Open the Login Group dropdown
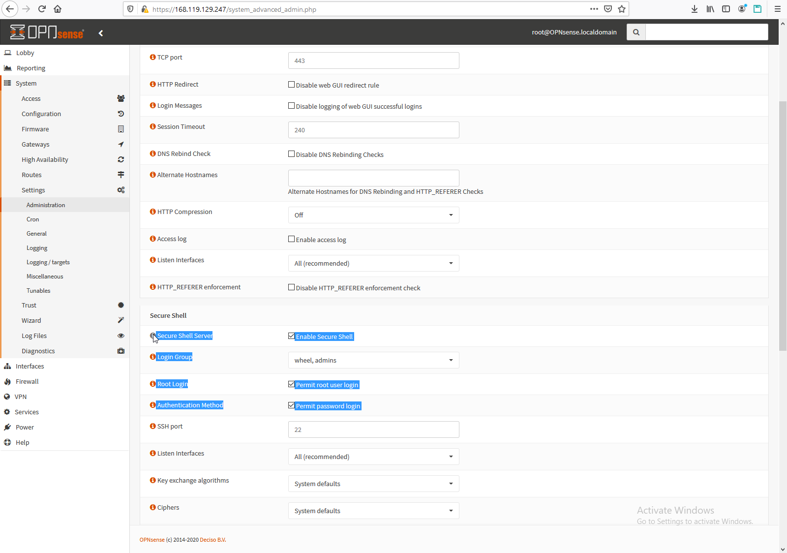 click(x=373, y=360)
